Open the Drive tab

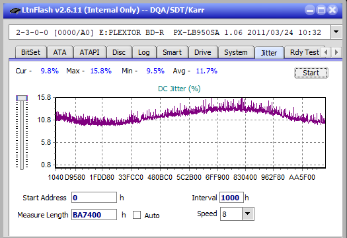pyautogui.click(x=203, y=52)
